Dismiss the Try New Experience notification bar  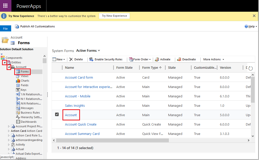point(254,16)
